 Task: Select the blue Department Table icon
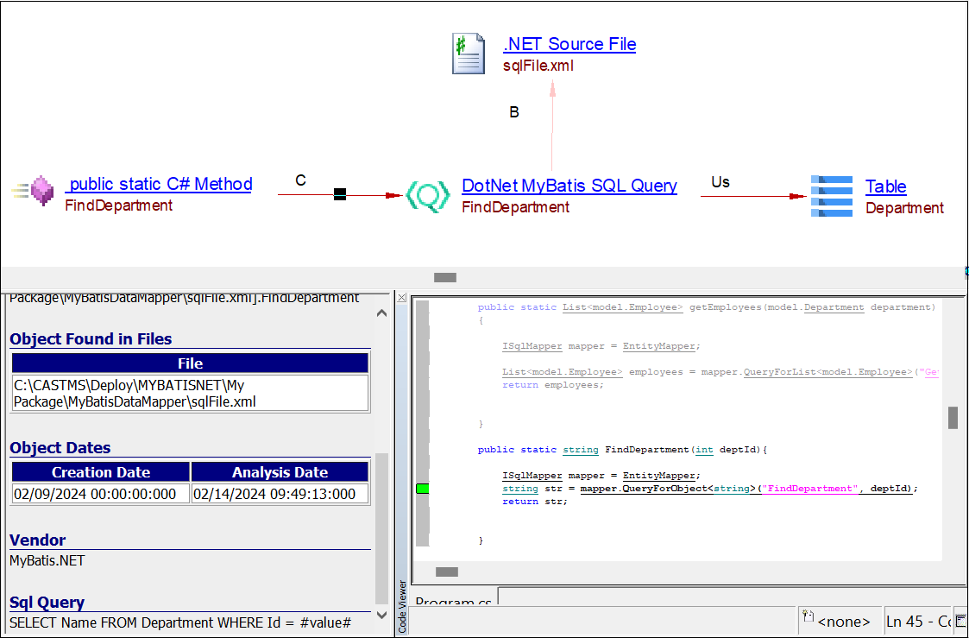point(832,196)
